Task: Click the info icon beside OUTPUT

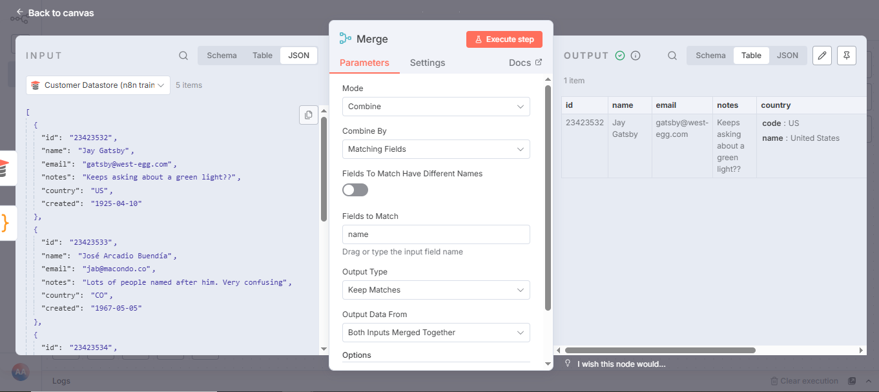Action: 636,56
